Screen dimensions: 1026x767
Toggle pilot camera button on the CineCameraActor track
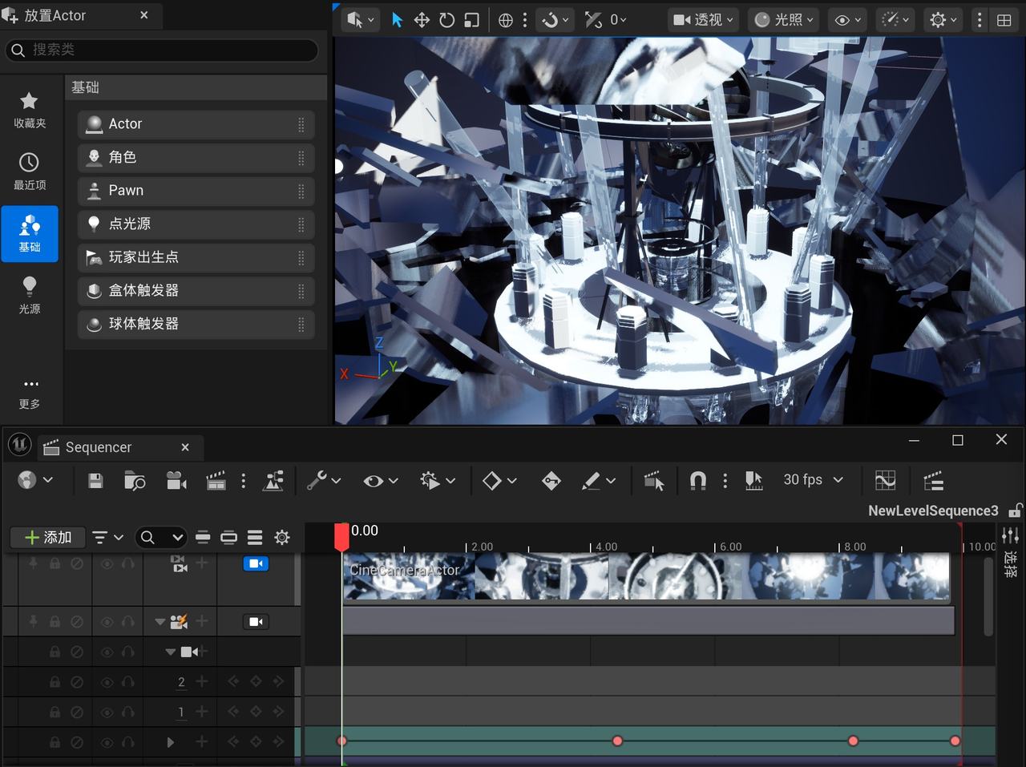(x=256, y=622)
